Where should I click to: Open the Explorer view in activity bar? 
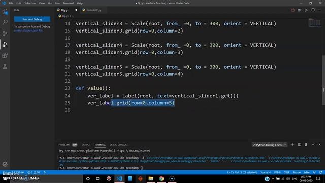click(x=5, y=12)
